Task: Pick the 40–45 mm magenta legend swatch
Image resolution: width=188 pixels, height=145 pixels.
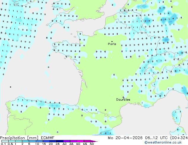Action: pyautogui.click(x=80, y=141)
